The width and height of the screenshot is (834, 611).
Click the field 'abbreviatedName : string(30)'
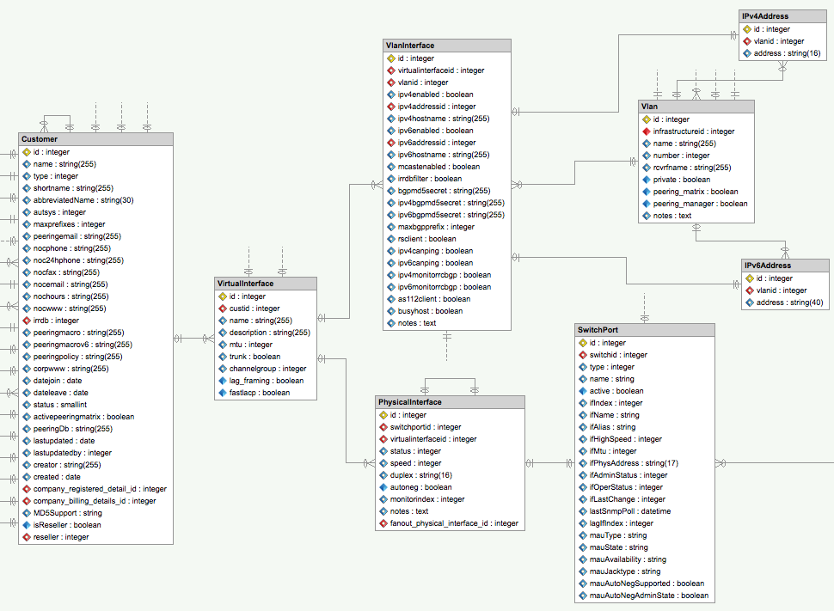tap(83, 200)
